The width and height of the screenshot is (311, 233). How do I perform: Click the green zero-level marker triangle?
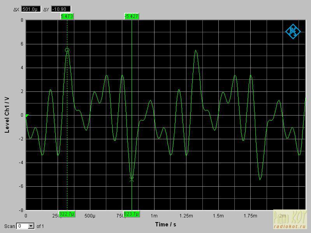point(27,116)
